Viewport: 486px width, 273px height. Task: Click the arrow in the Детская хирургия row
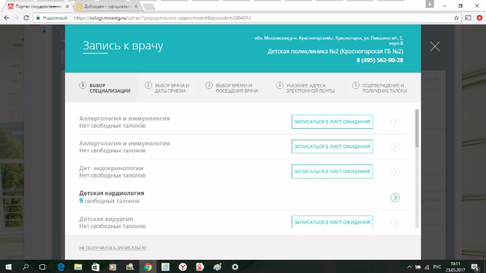[x=394, y=223]
